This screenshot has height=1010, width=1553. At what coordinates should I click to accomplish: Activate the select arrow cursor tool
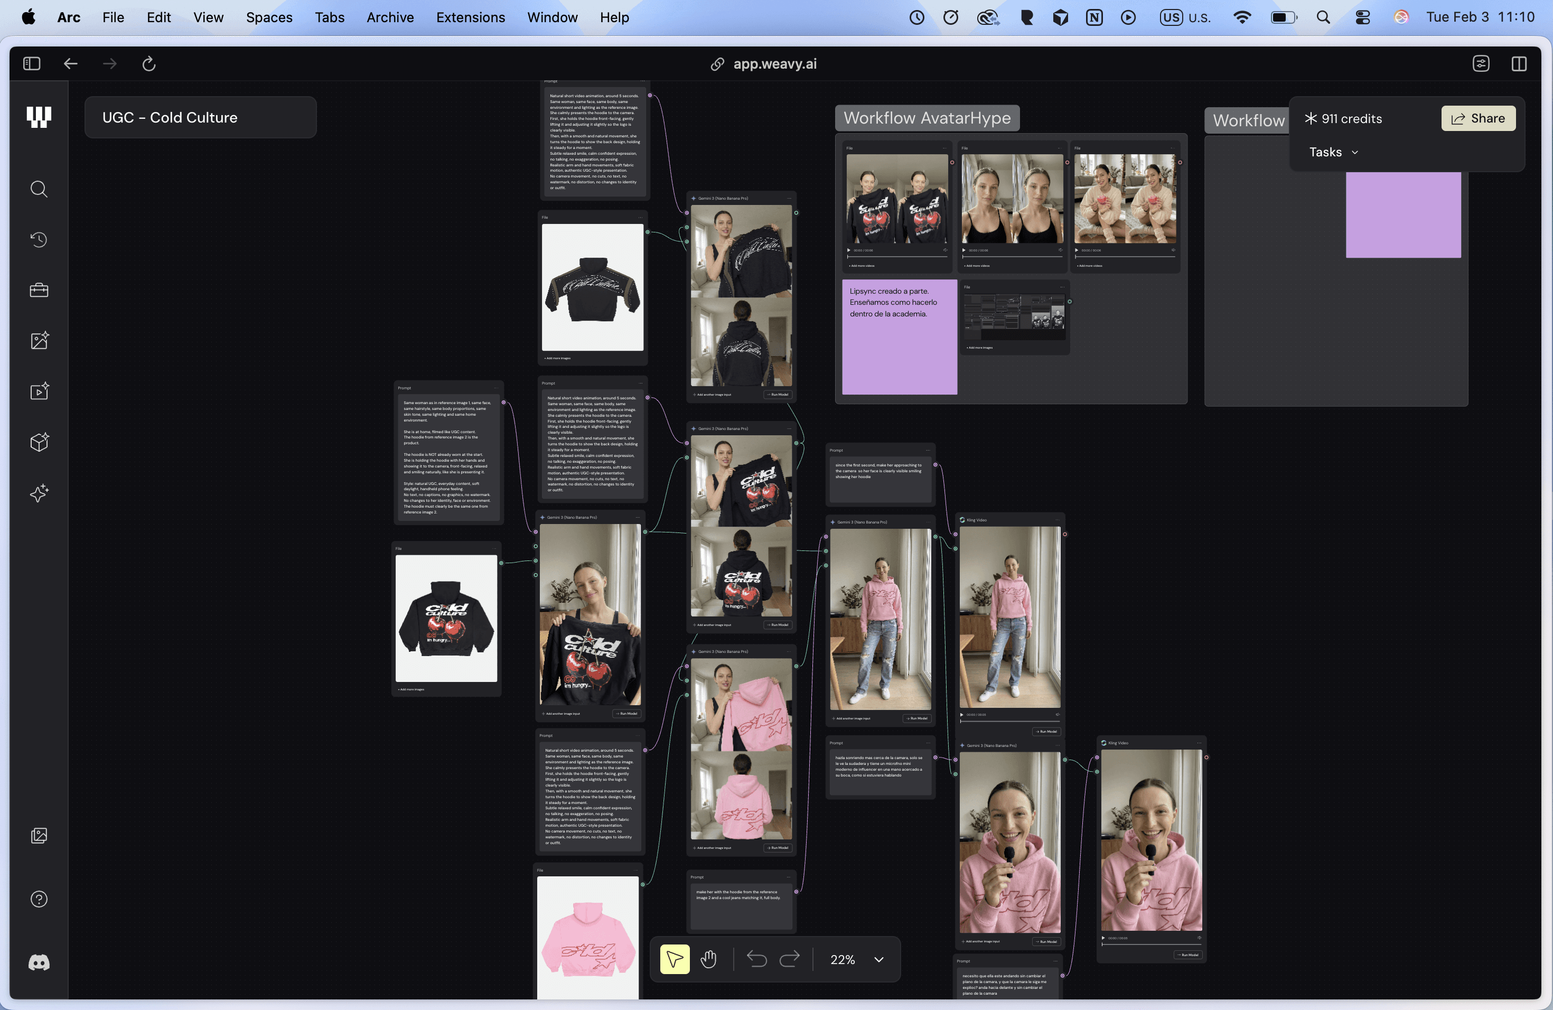coord(675,959)
